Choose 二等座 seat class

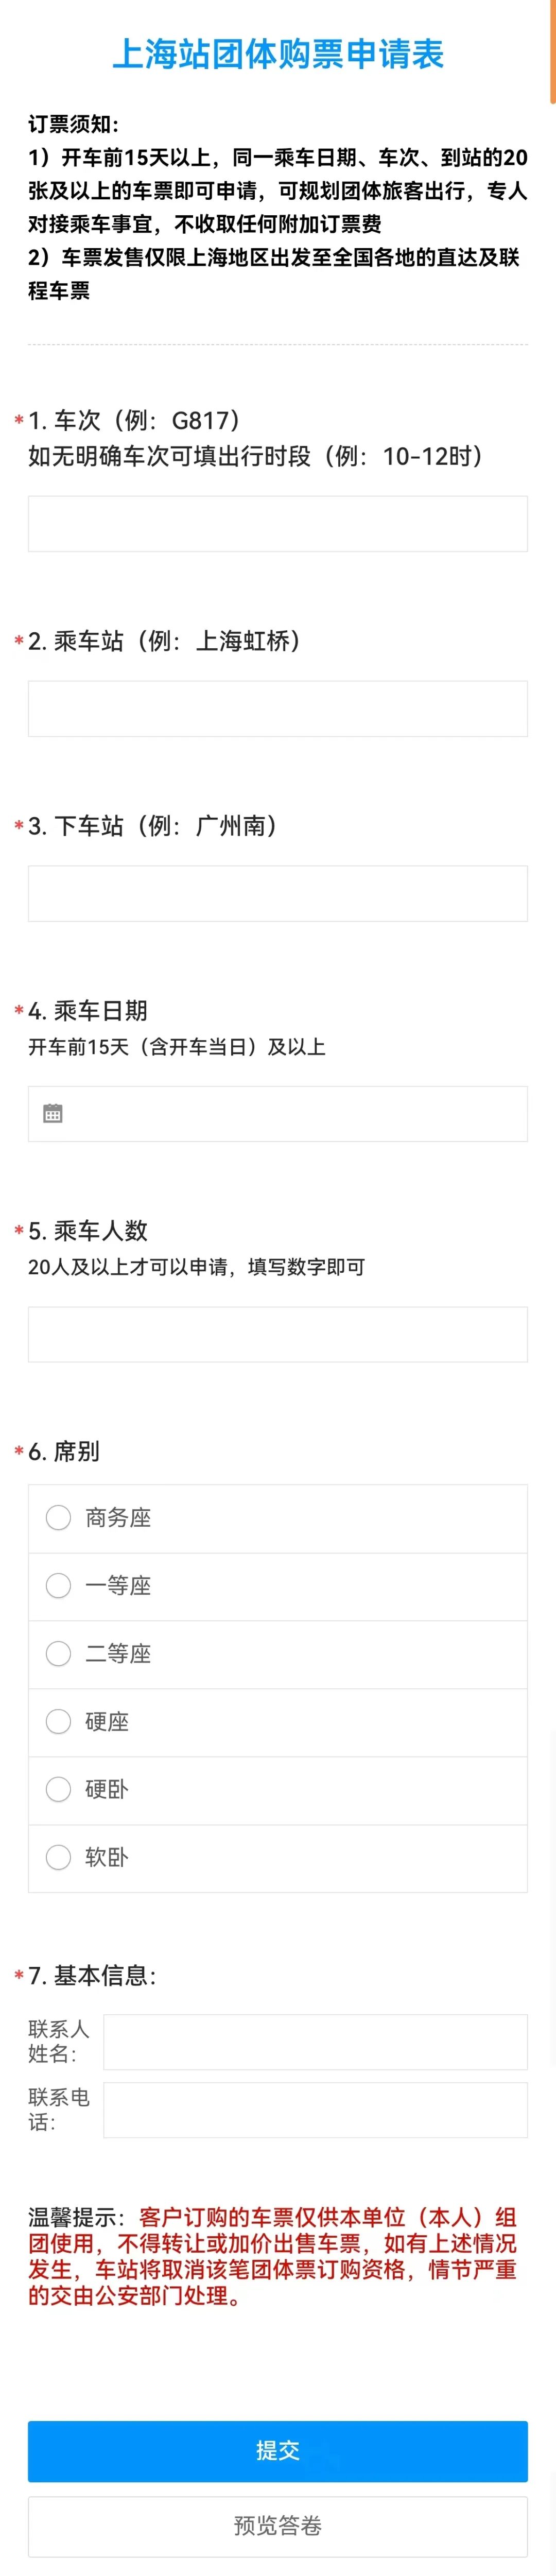pyautogui.click(x=59, y=1653)
